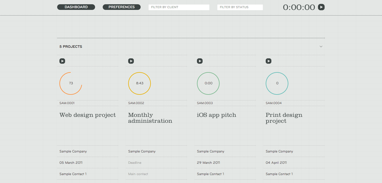The height and width of the screenshot is (183, 382).
Task: Open the Preferences tab
Action: pos(122,7)
